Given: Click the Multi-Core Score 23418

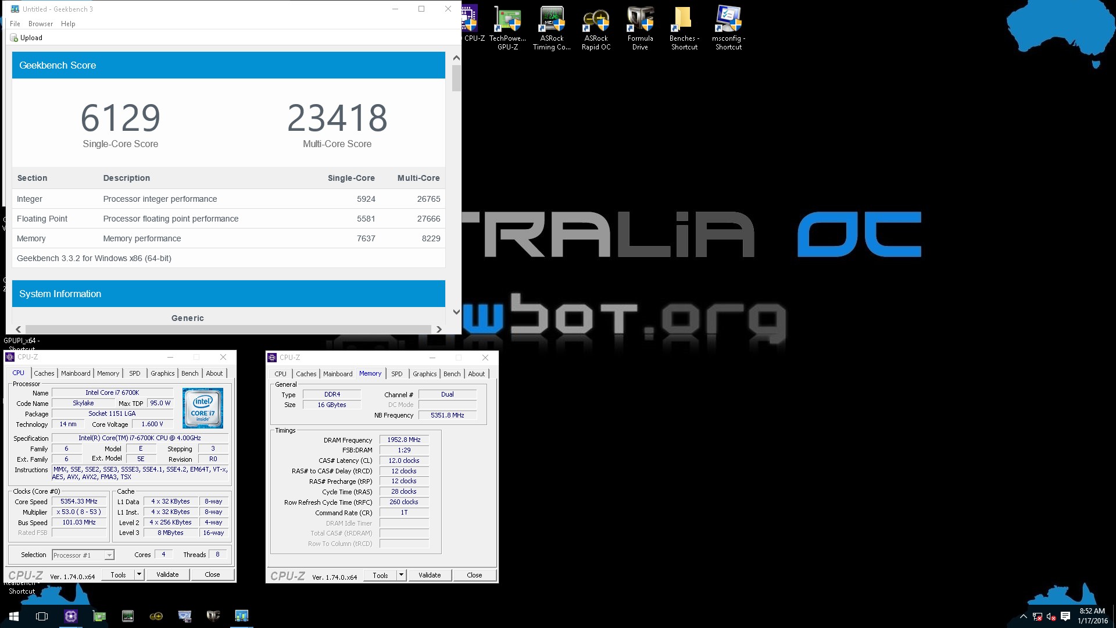Looking at the screenshot, I should point(337,118).
